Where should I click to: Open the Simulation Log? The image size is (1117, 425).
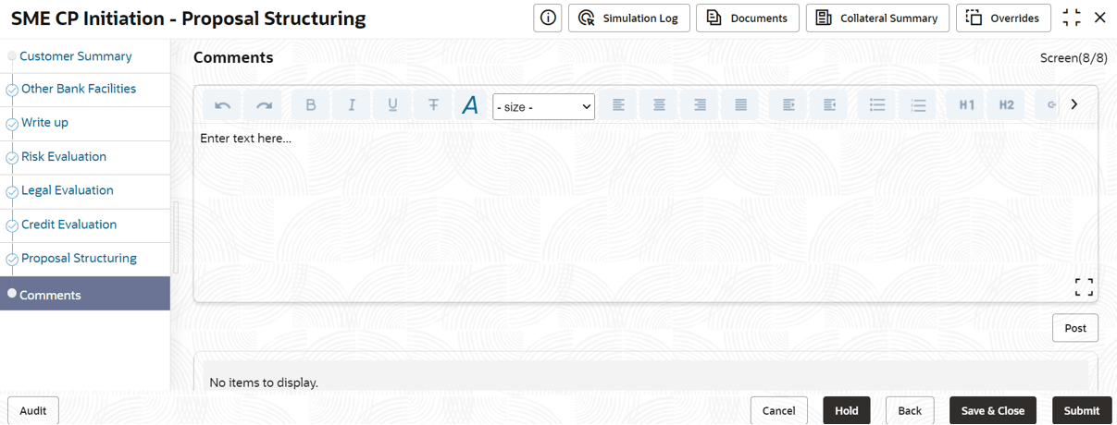tap(629, 18)
